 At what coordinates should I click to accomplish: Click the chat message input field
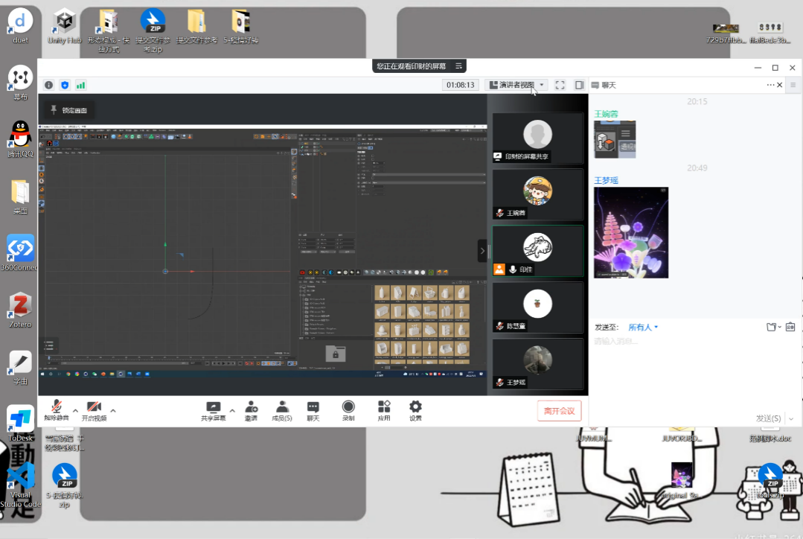(x=692, y=365)
